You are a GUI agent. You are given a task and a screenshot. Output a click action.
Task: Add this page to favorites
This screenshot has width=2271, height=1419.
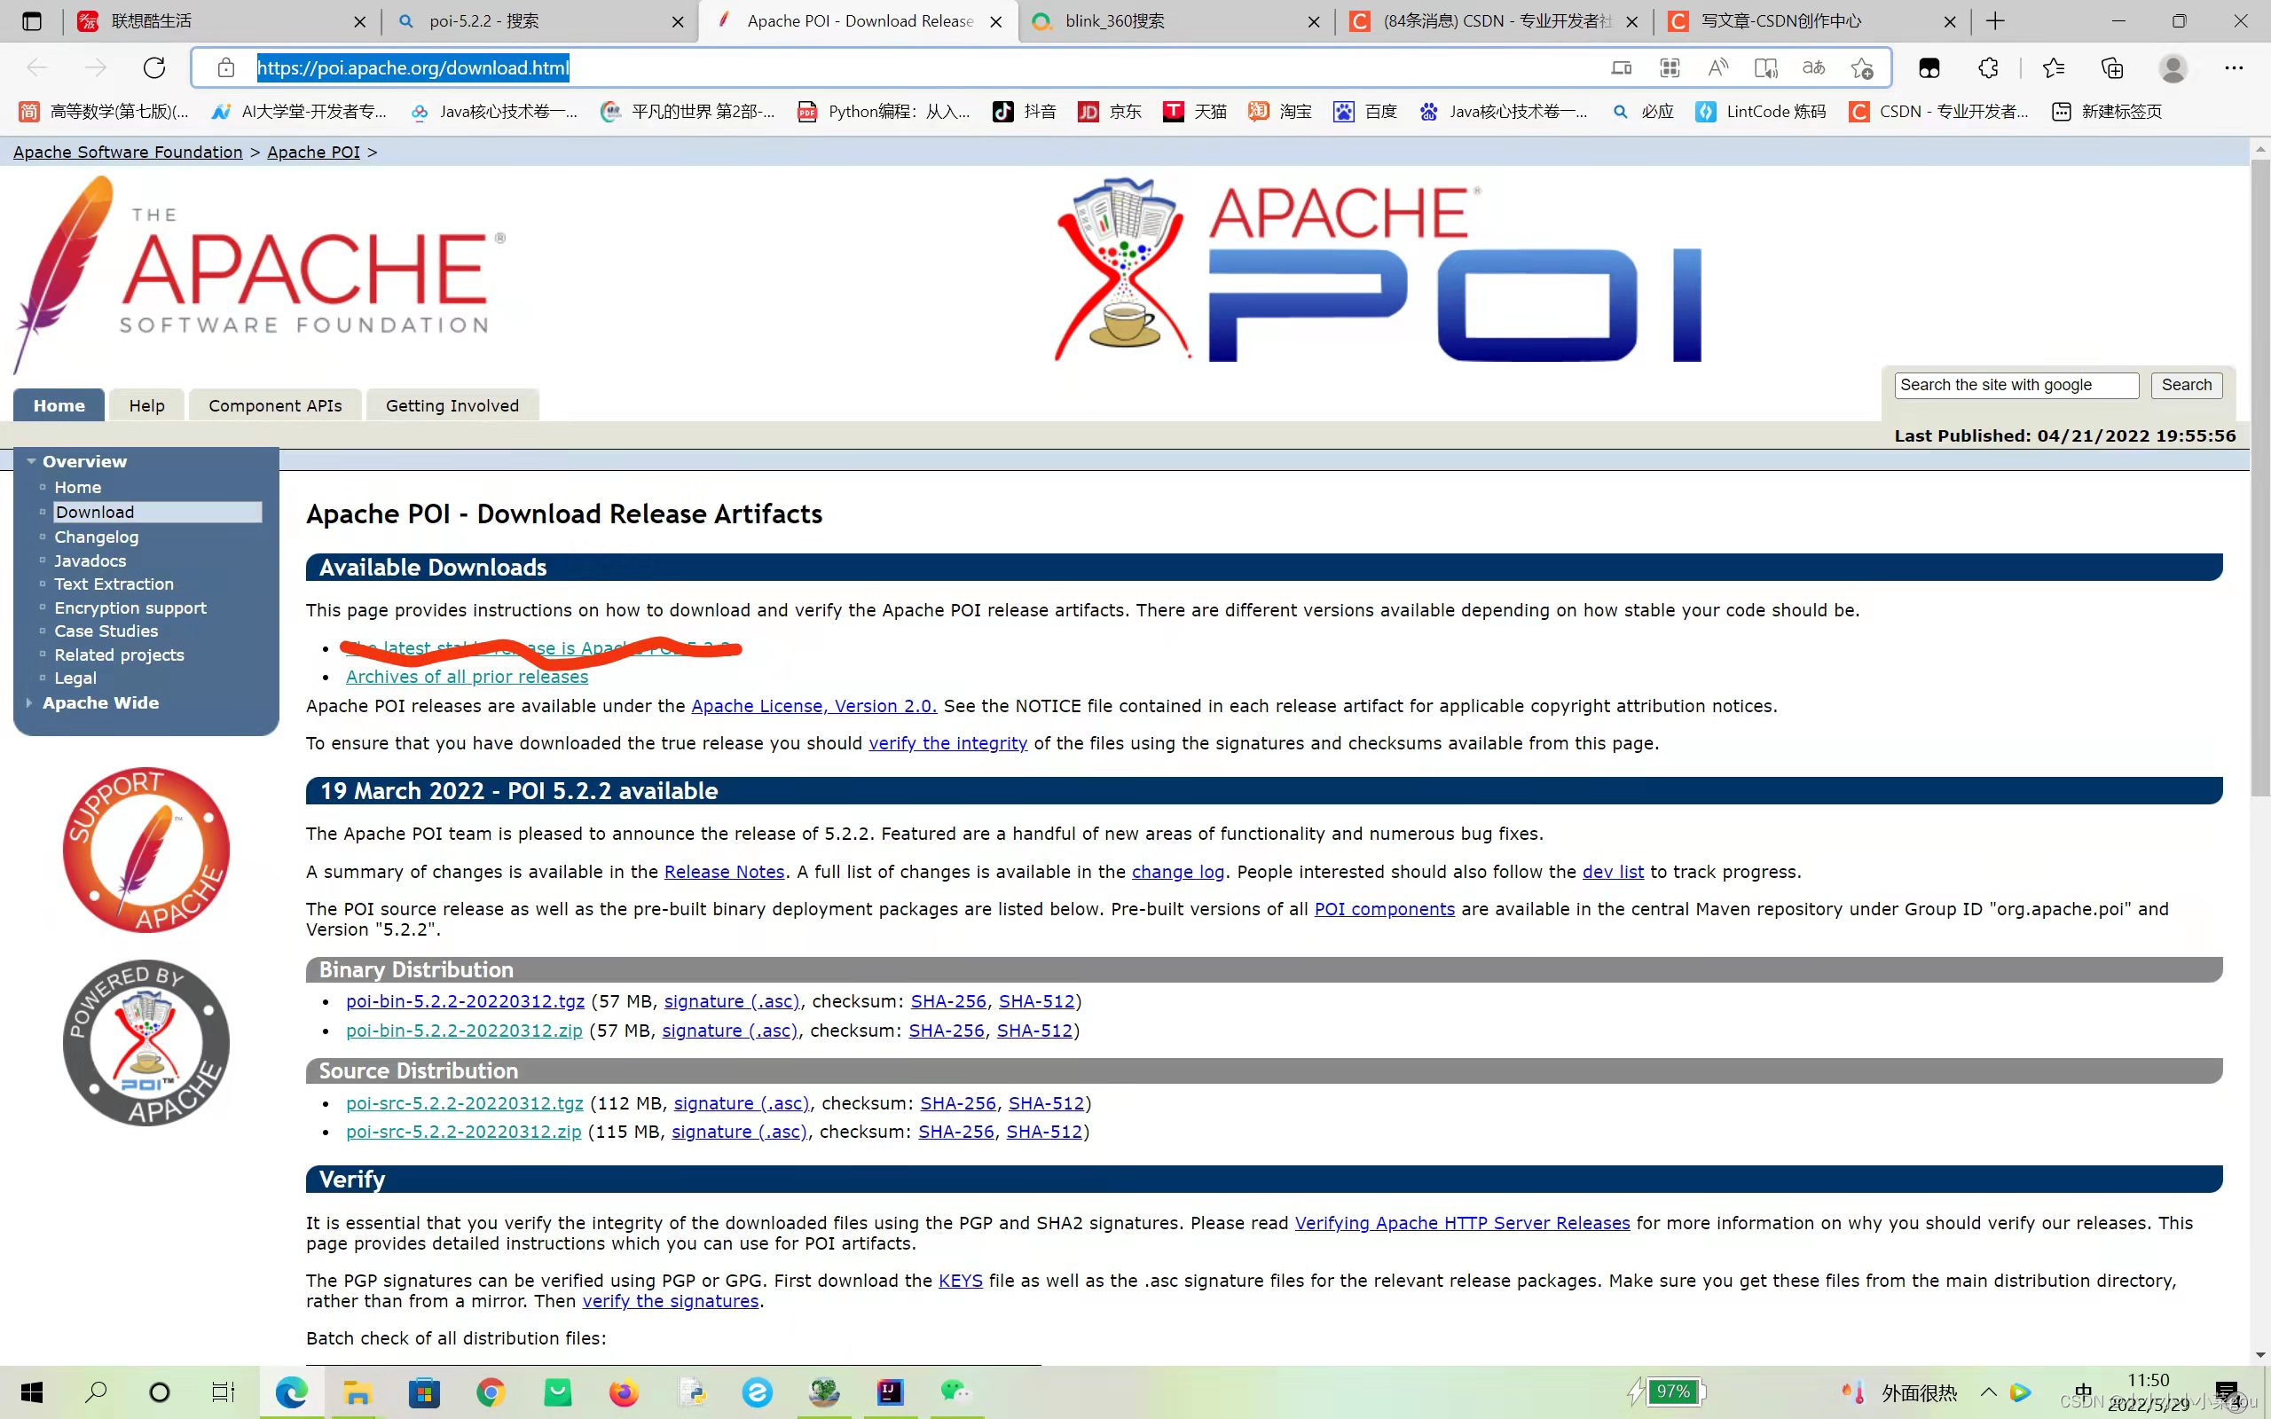(x=1864, y=67)
